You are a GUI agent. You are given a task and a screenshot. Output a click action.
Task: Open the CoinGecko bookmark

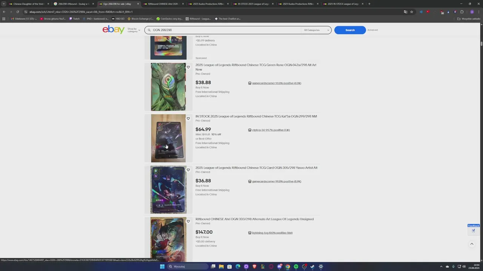coord(169,18)
